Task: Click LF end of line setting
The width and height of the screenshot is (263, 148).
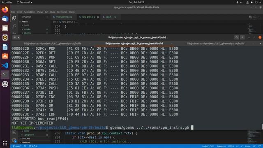Action: 238,146
